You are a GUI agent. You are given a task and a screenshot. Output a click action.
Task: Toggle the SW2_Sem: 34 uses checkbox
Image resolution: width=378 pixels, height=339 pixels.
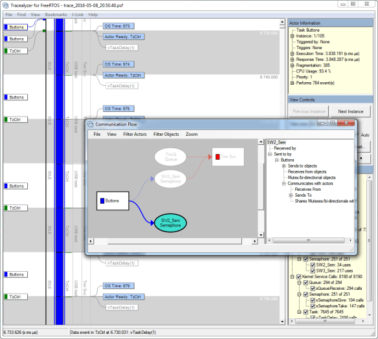pos(313,265)
